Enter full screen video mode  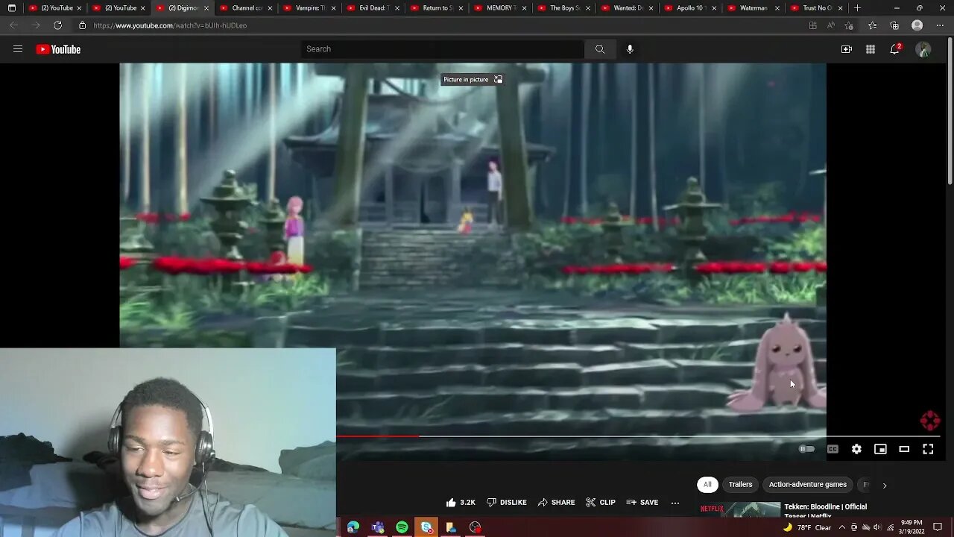[x=928, y=449]
